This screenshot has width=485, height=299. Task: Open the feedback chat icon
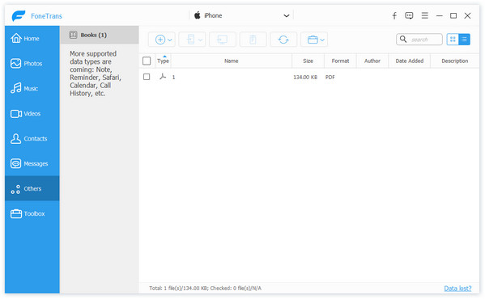pos(409,15)
